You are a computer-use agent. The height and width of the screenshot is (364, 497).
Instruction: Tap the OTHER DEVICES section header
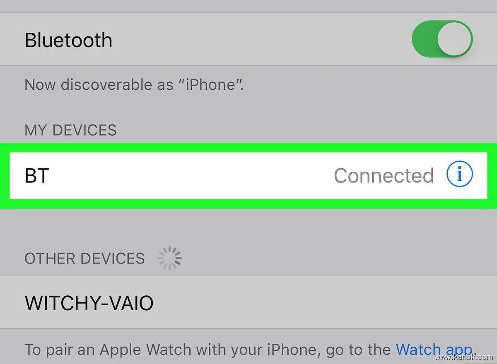click(84, 259)
